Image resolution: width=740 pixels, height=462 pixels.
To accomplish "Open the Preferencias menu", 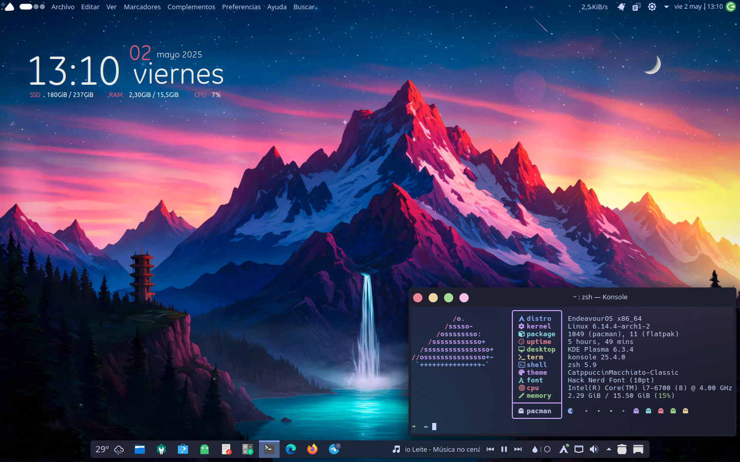I will 242,7.
